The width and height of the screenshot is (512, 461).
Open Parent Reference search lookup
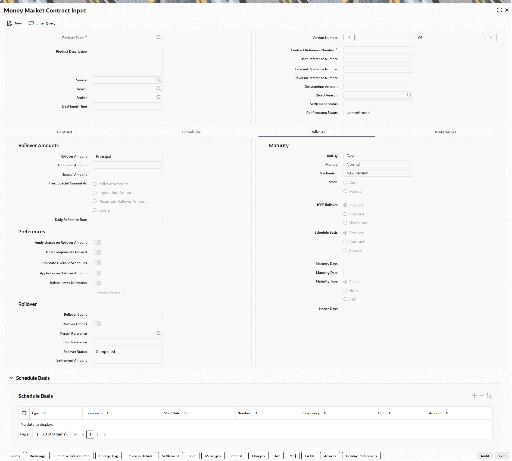[x=159, y=333]
